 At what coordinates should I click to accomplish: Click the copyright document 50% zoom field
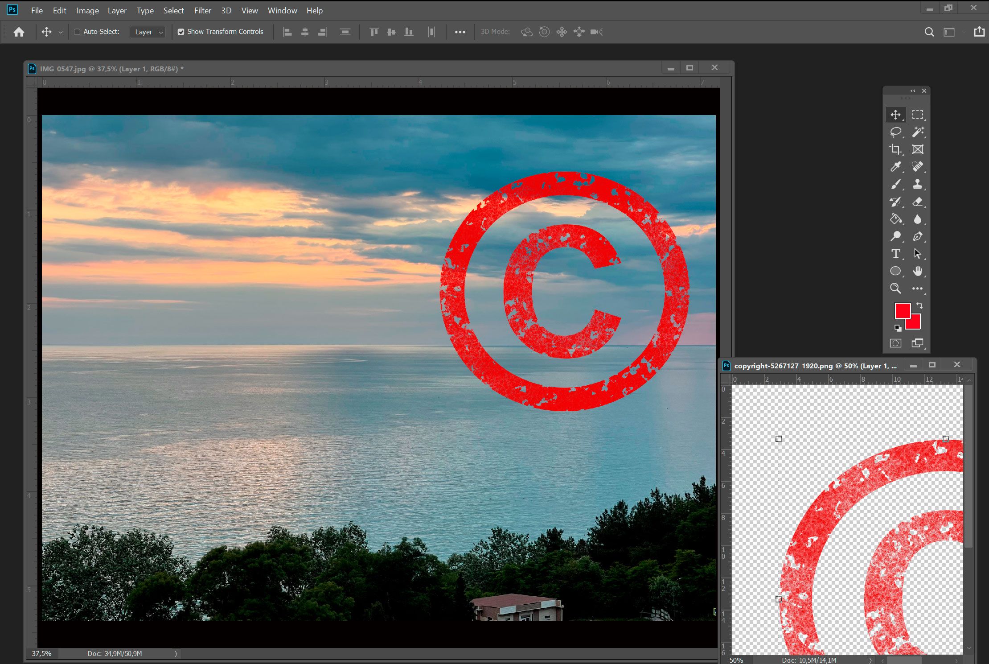[736, 660]
